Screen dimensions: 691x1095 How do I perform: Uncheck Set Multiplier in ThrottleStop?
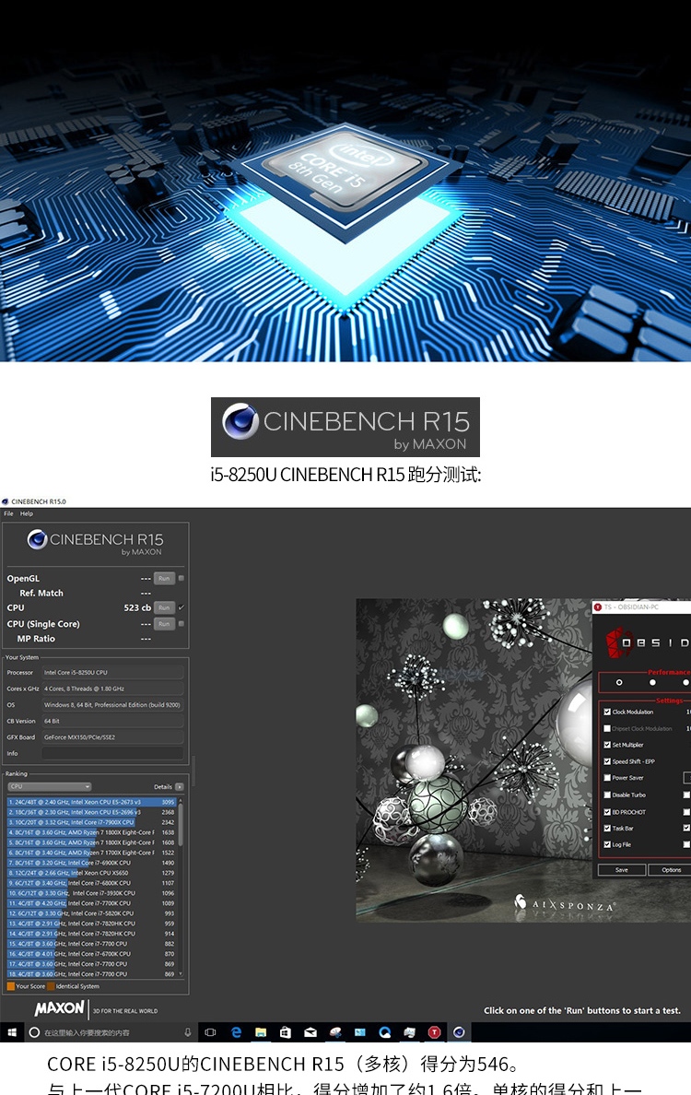pos(607,745)
